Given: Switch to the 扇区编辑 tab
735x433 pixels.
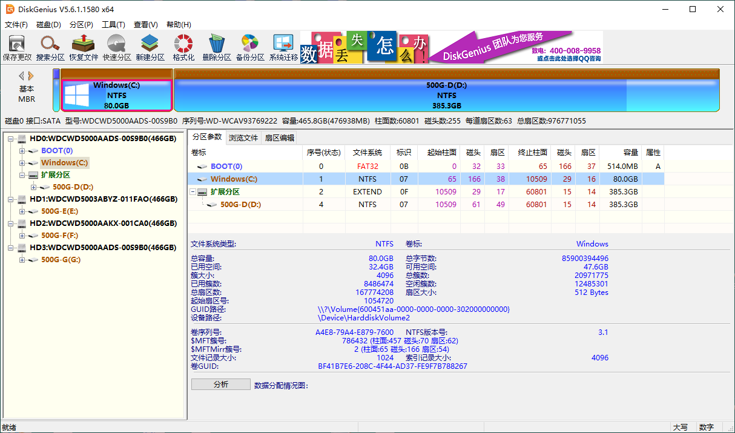Looking at the screenshot, I should click(x=279, y=137).
